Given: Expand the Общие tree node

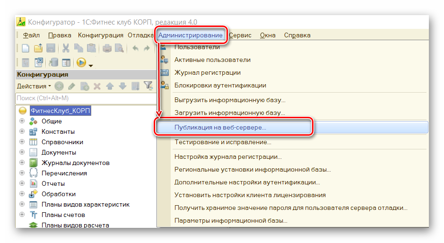Looking at the screenshot, I should click(x=22, y=121).
